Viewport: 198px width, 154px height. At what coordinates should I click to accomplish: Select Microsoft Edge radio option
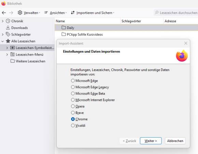pyautogui.click(x=73, y=81)
